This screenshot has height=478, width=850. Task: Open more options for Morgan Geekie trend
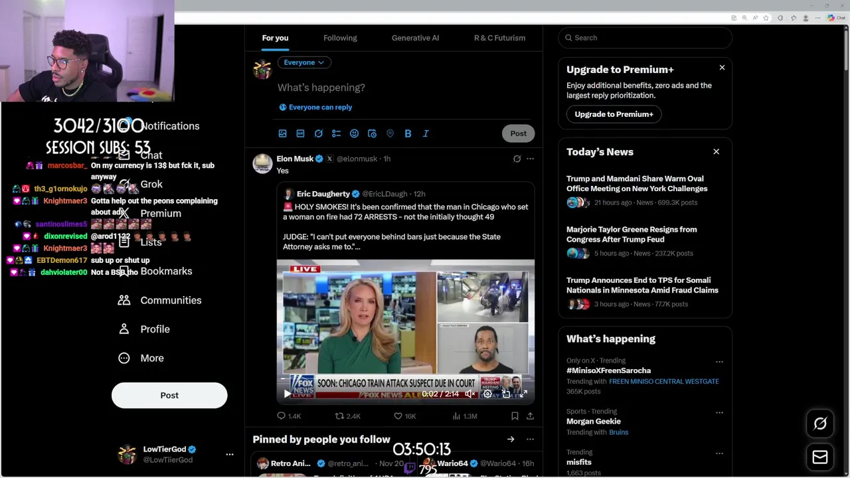click(719, 412)
